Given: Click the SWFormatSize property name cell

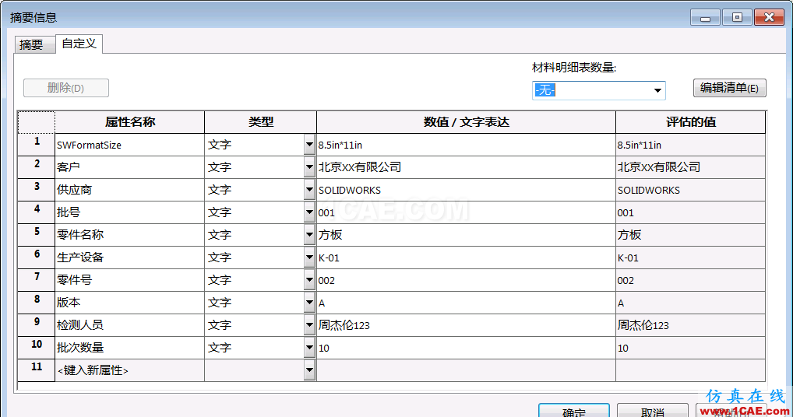Looking at the screenshot, I should tap(129, 145).
